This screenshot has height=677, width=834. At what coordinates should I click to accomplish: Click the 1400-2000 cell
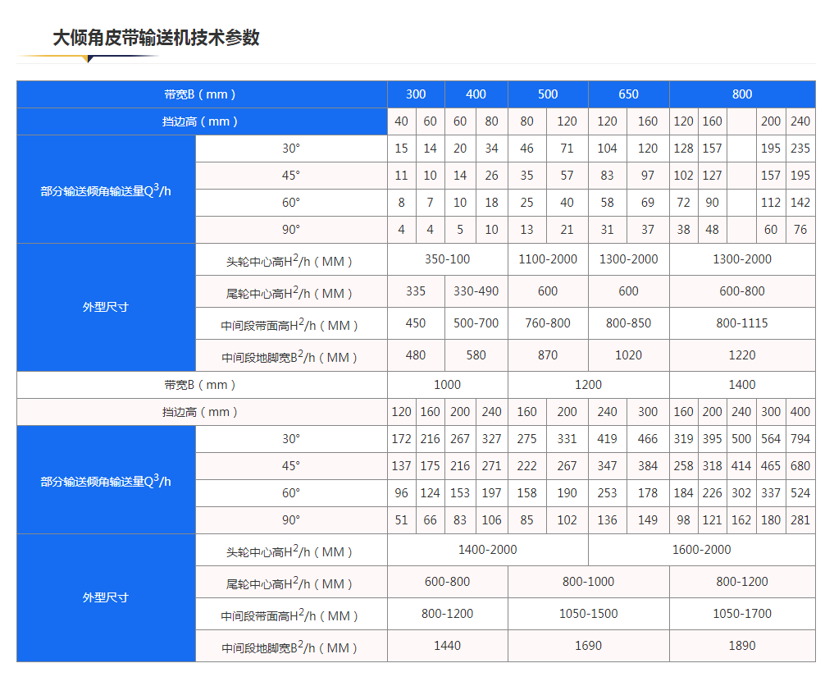(x=488, y=550)
